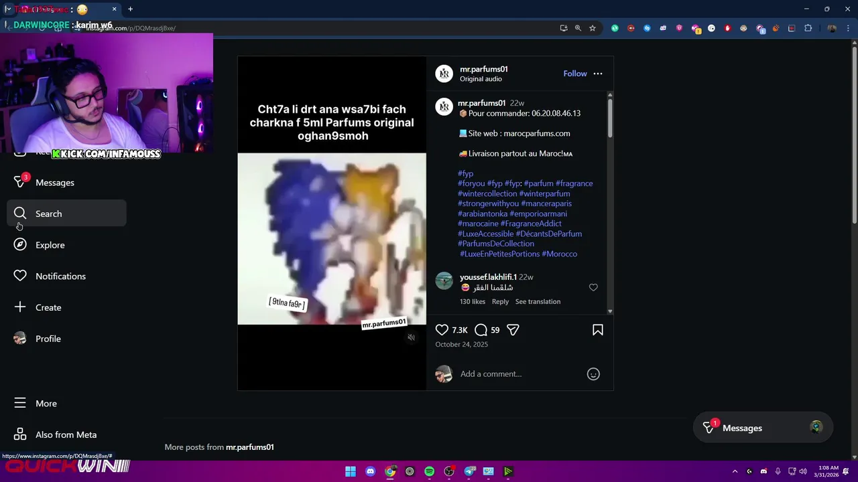Open post options three-dot menu
This screenshot has width=858, height=482.
tap(598, 74)
